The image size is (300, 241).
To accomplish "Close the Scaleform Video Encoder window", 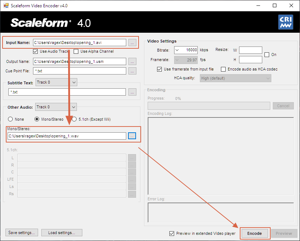I will point(291,5).
